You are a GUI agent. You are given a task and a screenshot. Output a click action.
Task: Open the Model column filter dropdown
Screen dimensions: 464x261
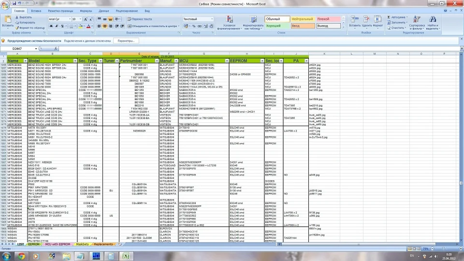pos(74,61)
